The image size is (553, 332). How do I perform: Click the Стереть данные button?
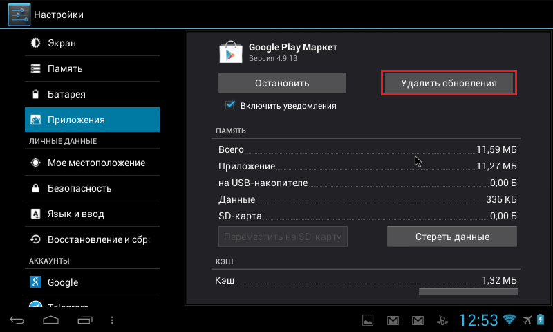(452, 237)
